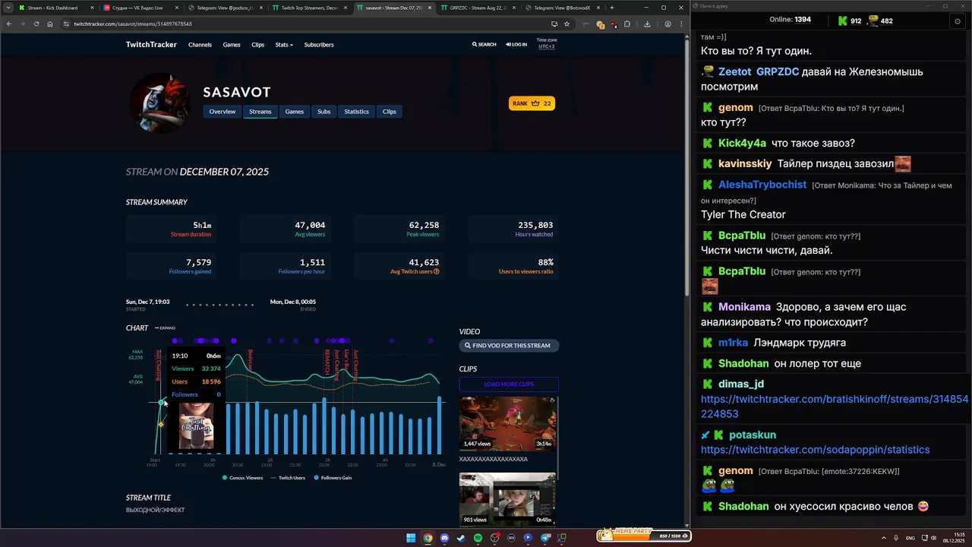Viewport: 972px width, 547px height.
Task: Open the browser downloads icon
Action: click(x=647, y=24)
